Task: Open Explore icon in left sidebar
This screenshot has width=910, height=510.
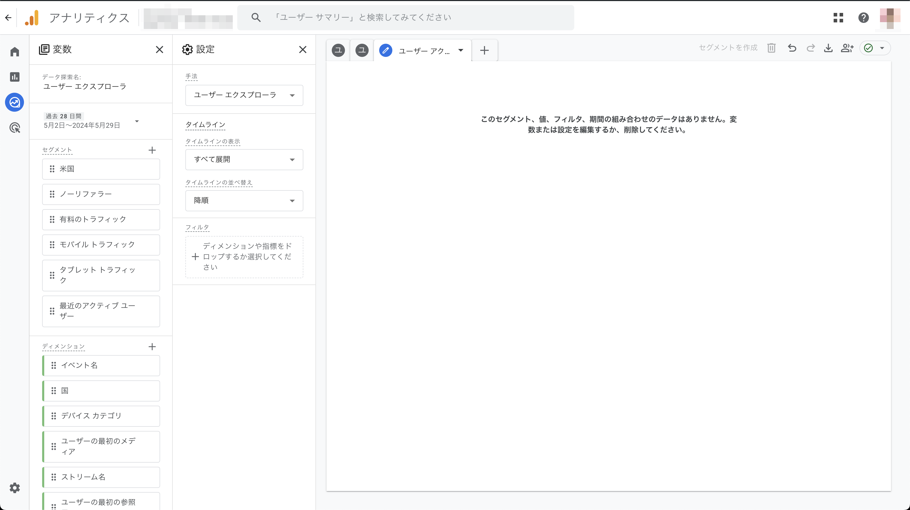Action: tap(14, 102)
